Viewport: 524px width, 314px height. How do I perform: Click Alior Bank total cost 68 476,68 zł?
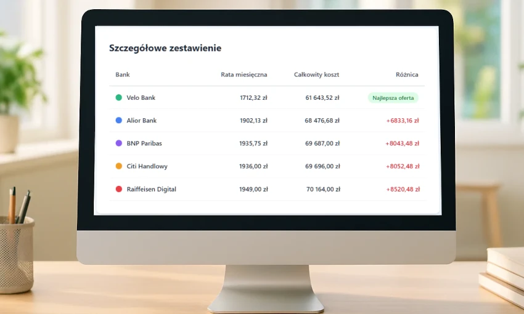[322, 121]
